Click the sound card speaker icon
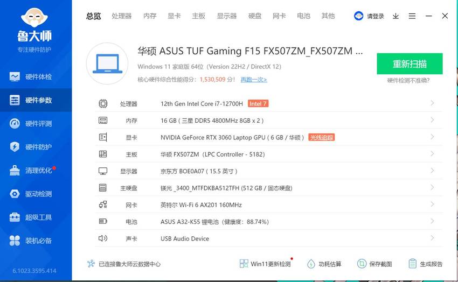The width and height of the screenshot is (458, 282). [103, 238]
